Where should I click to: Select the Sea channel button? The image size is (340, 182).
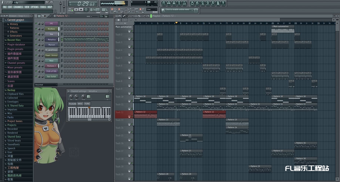[x=51, y=34]
